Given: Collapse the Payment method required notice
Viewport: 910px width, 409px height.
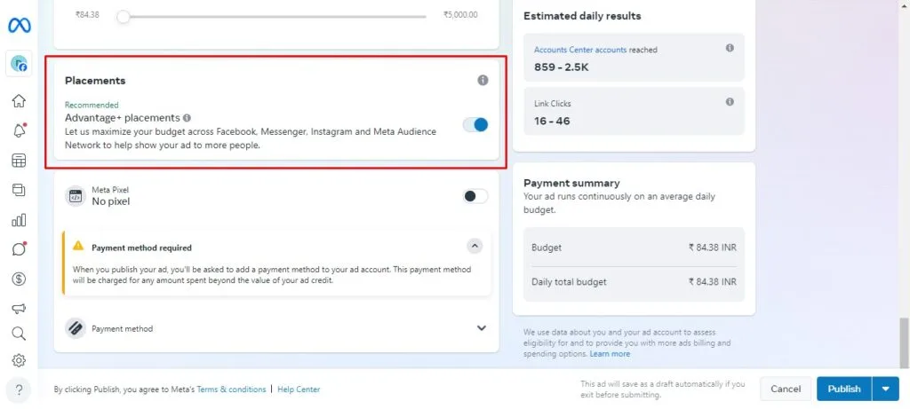Looking at the screenshot, I should (x=475, y=247).
